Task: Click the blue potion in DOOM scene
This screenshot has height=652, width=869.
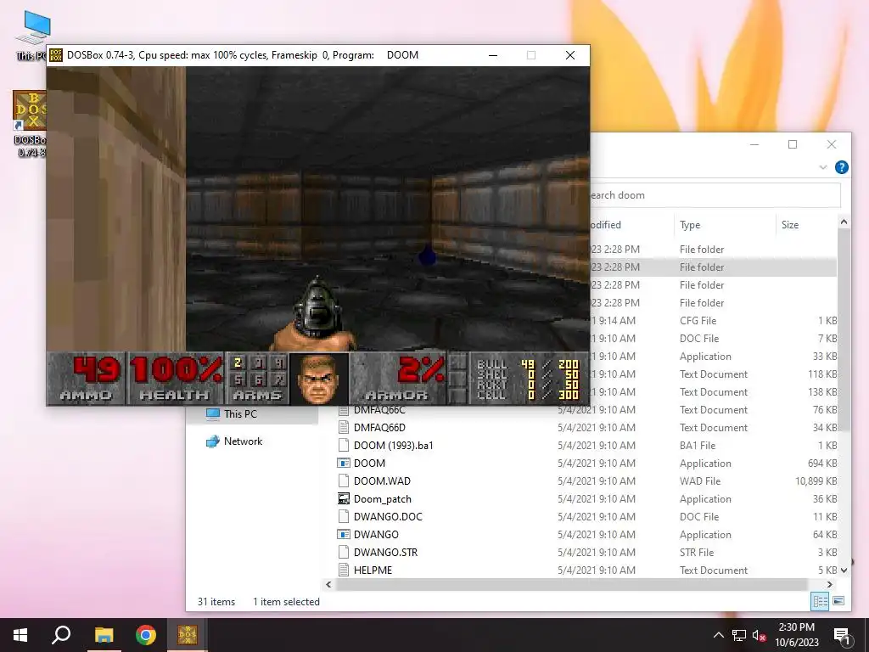Action: tap(427, 255)
